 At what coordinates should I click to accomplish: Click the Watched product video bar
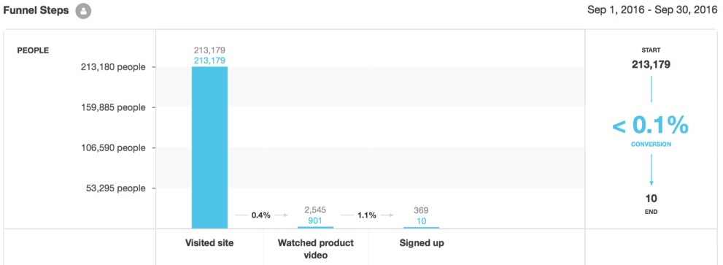(x=315, y=227)
